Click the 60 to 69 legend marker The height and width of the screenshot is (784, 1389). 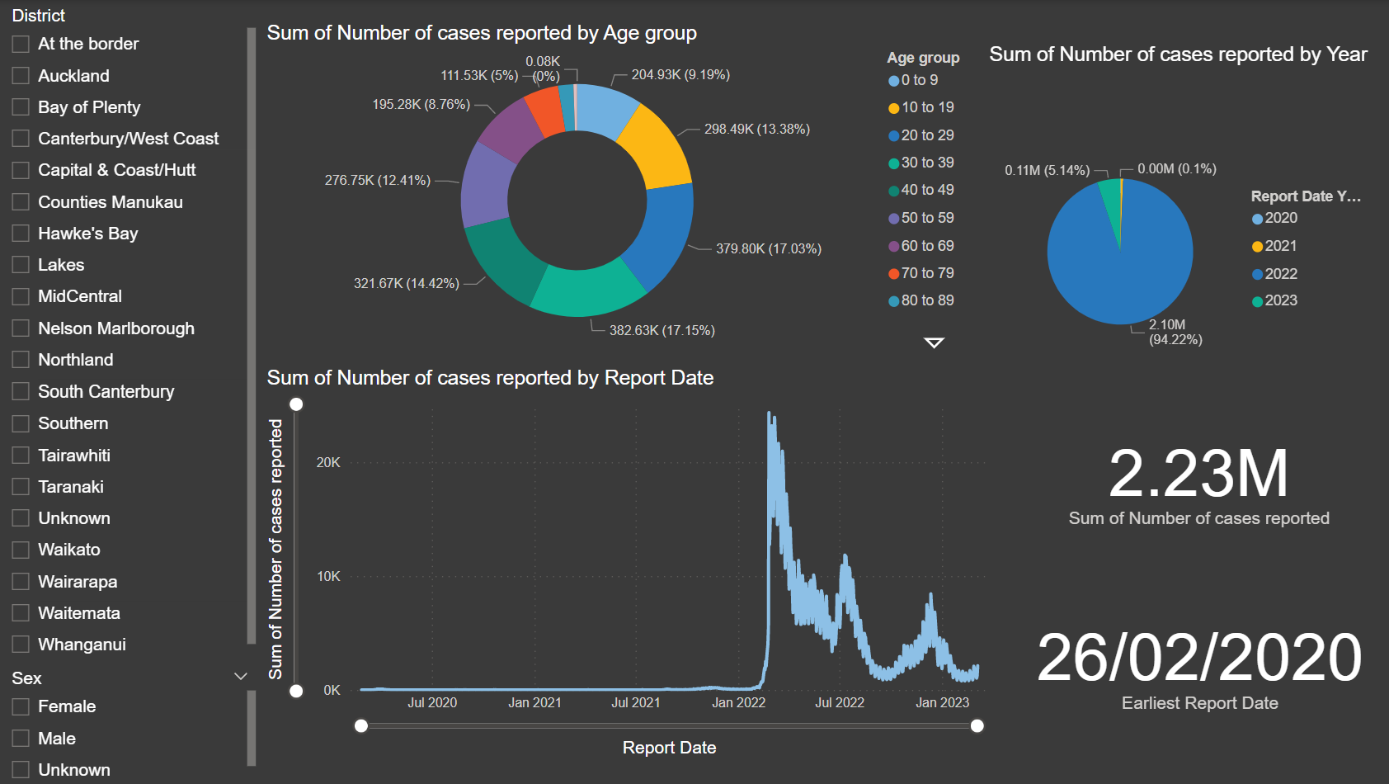coord(893,247)
